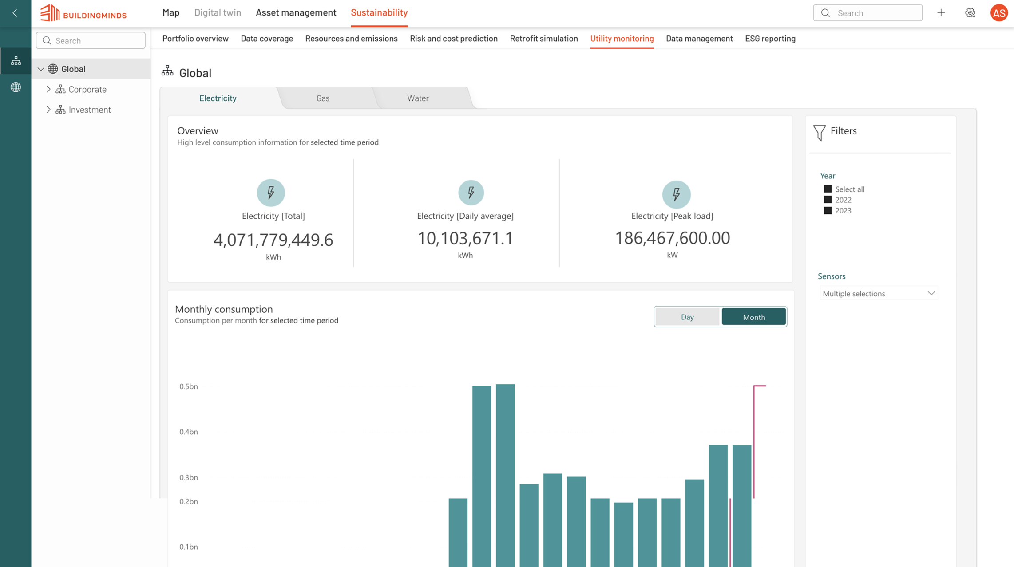Viewport: 1014px width, 567px height.
Task: Open Digital twin top menu
Action: [x=218, y=12]
